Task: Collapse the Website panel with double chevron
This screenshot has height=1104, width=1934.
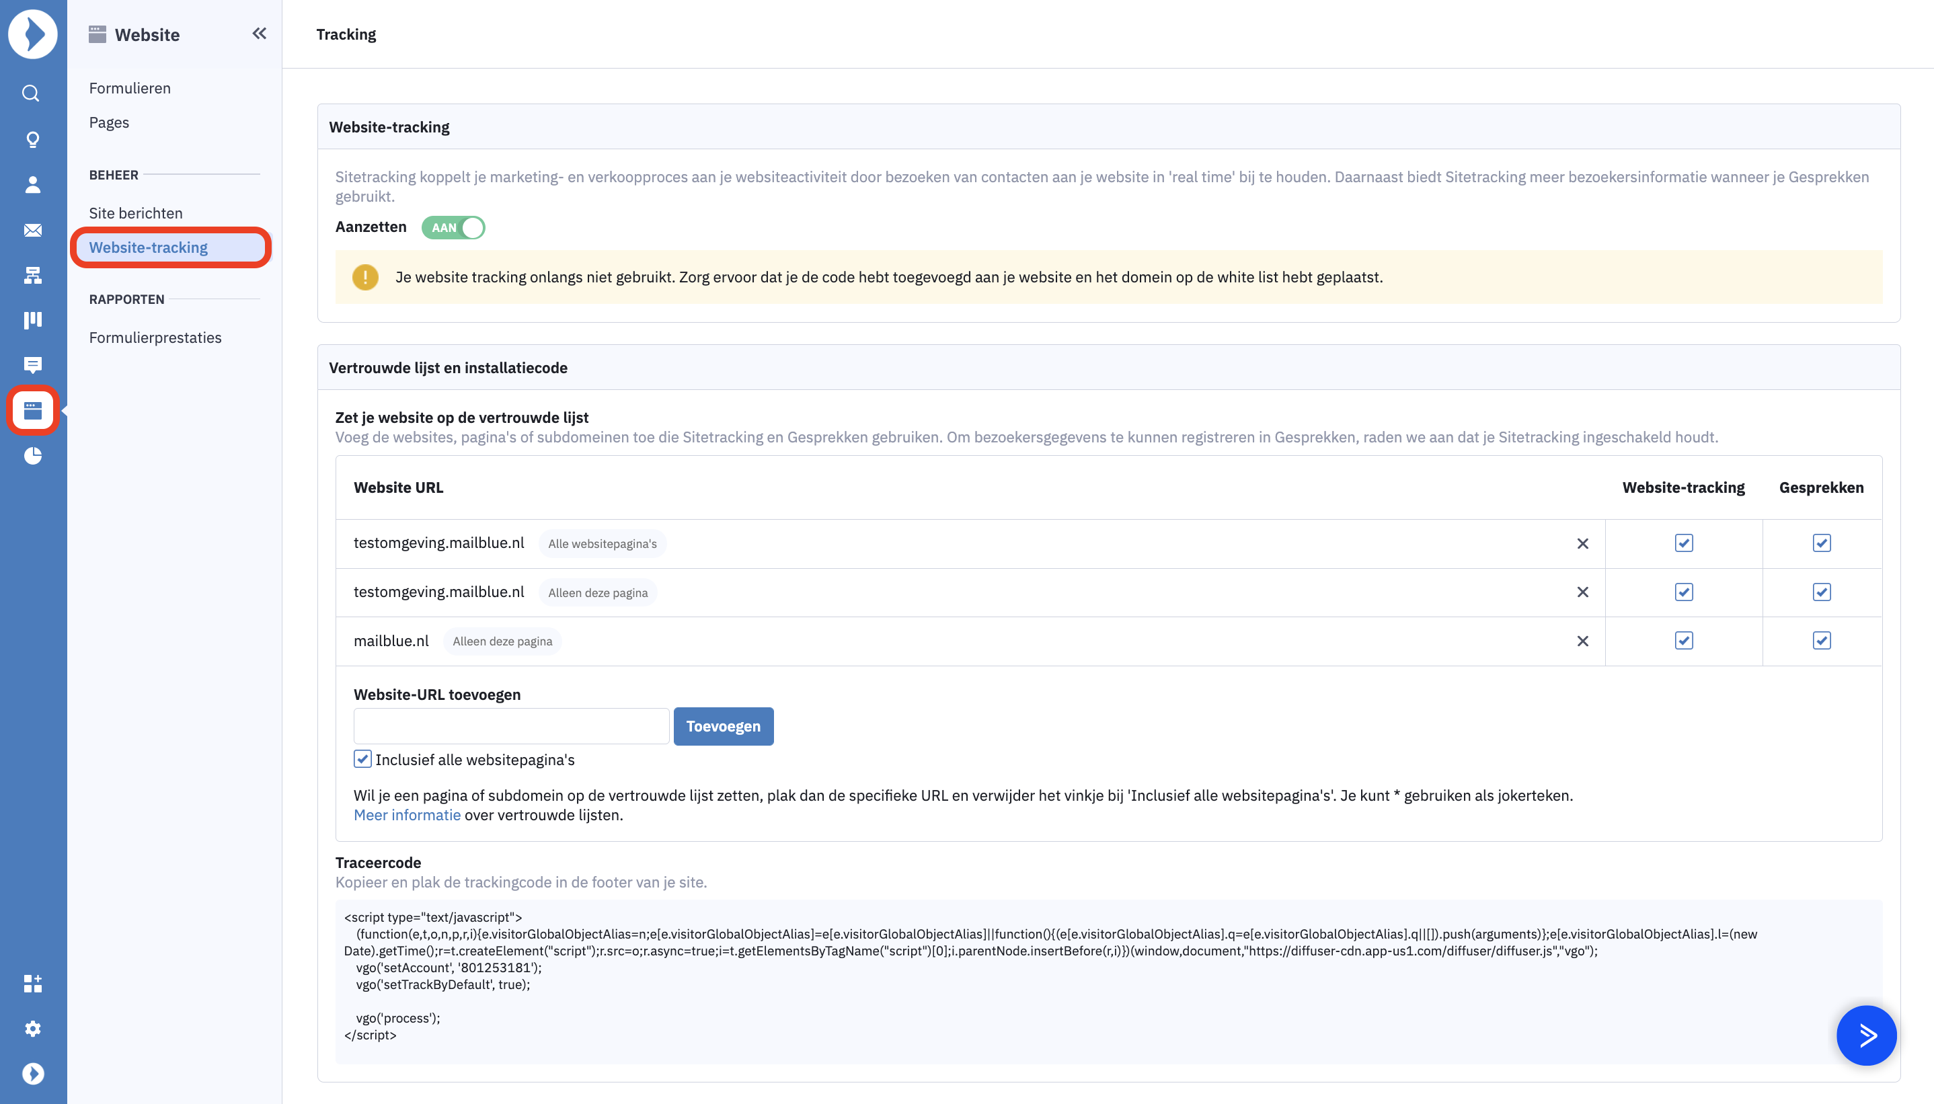Action: pos(260,34)
